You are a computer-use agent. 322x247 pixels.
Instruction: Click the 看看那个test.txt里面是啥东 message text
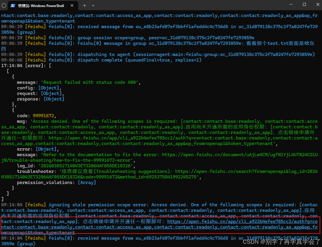click(x=280, y=43)
